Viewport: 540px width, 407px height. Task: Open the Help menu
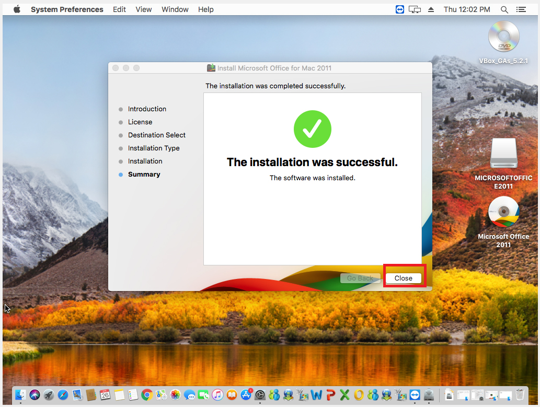pyautogui.click(x=206, y=9)
